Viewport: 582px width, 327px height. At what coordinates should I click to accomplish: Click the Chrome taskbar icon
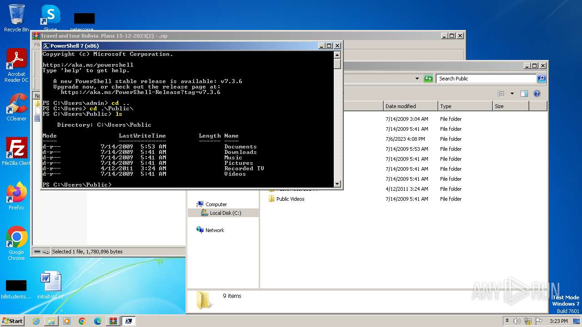click(x=82, y=321)
